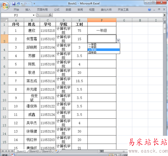Viewport: 168px width, 156px height.
Task: Select the student ID 11053203
Action: pos(48,140)
